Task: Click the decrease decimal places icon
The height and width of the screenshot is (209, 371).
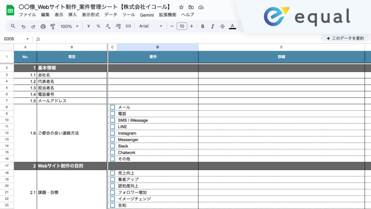Action: coord(107,26)
